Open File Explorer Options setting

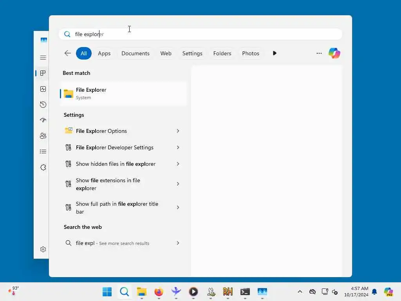click(123, 131)
